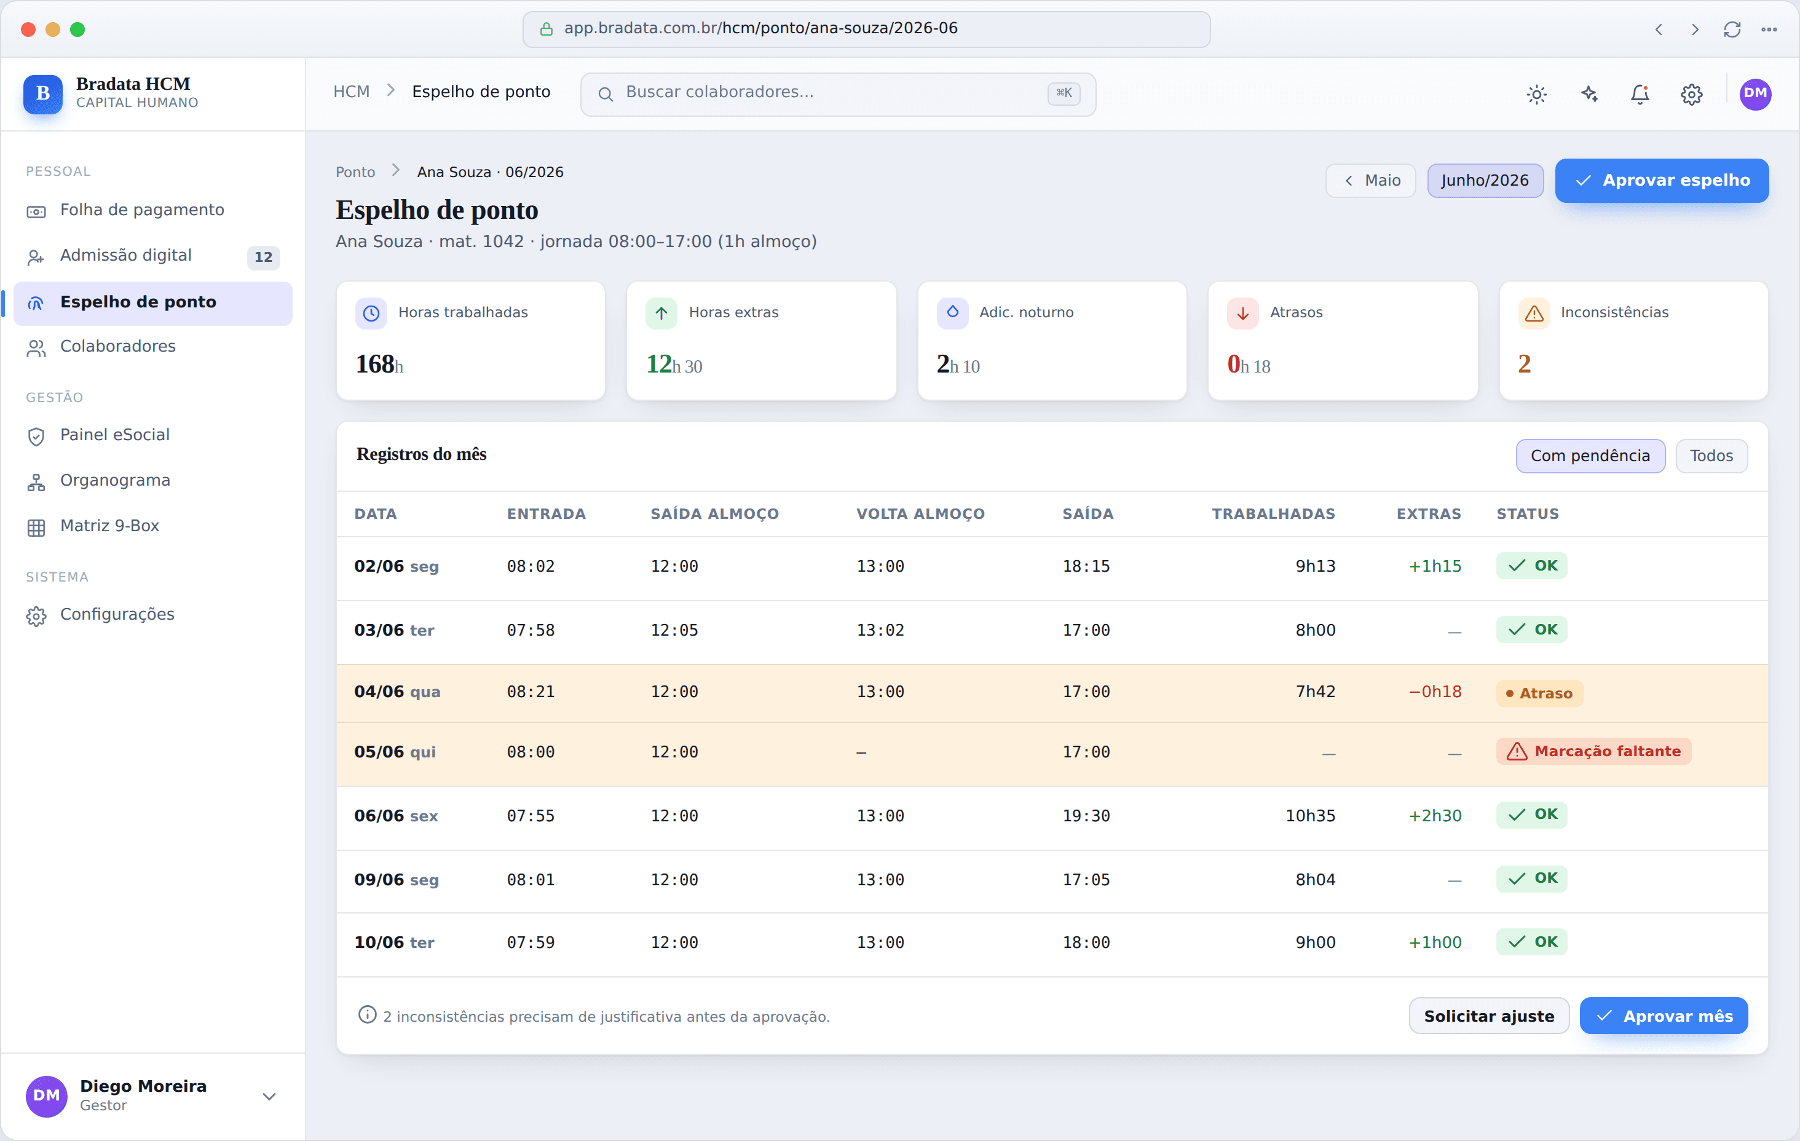Open the notifications bell
Image resolution: width=1800 pixels, height=1141 pixels.
coord(1640,94)
